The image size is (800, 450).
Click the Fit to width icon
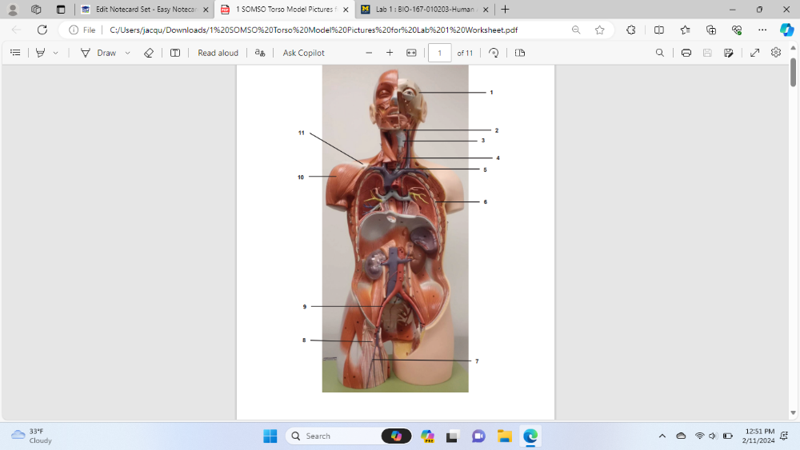tap(411, 53)
